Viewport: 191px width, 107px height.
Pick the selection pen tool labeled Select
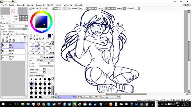point(43,48)
